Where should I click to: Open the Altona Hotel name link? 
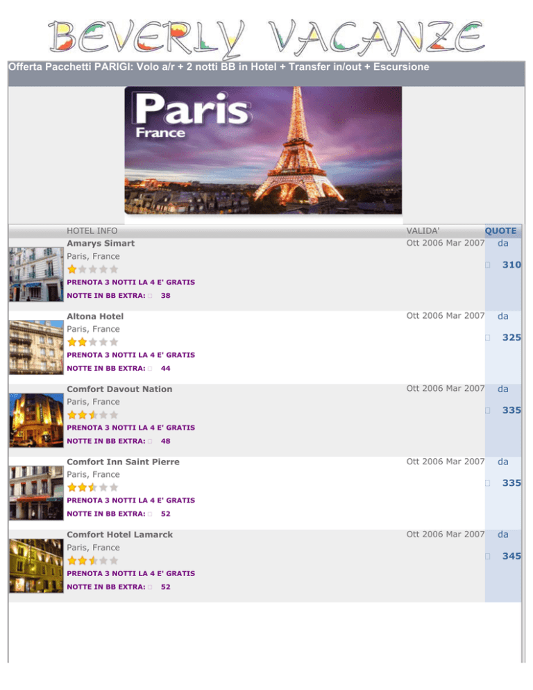coord(95,317)
